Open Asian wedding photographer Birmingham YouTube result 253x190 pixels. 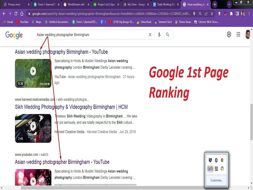click(62, 162)
